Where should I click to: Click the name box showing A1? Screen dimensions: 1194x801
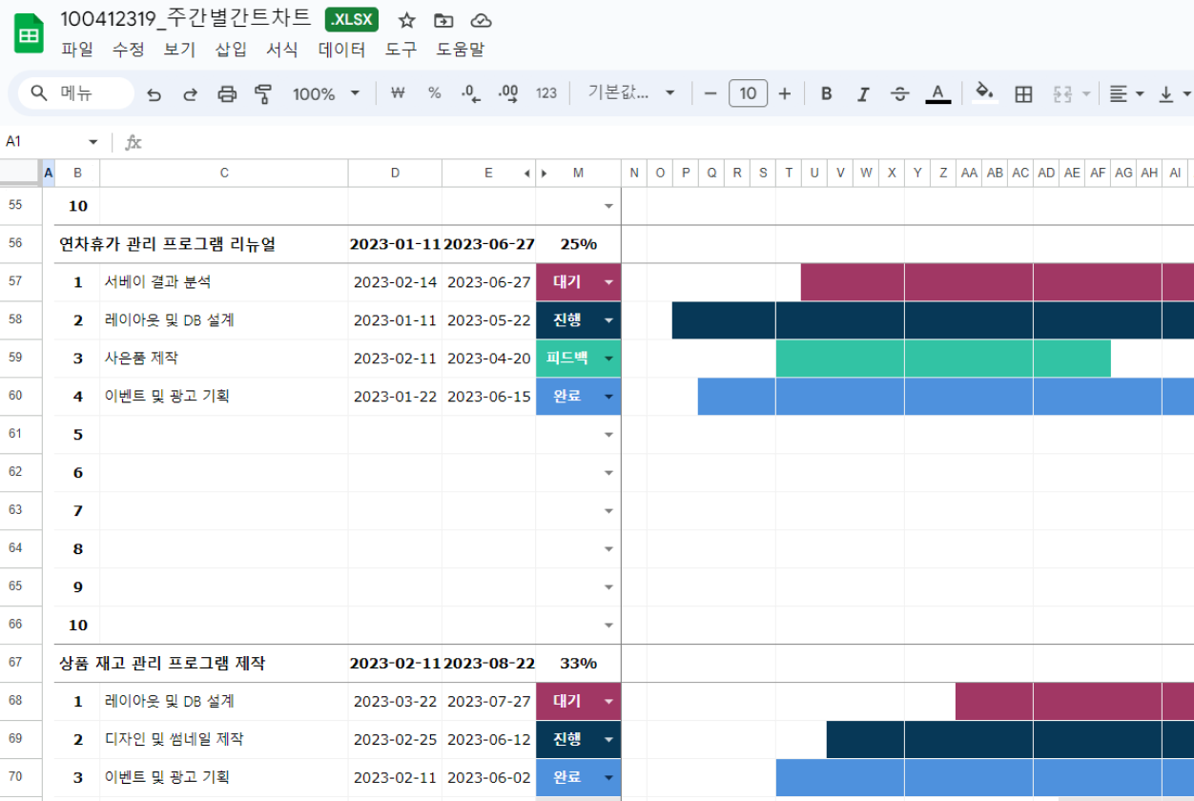[x=46, y=142]
